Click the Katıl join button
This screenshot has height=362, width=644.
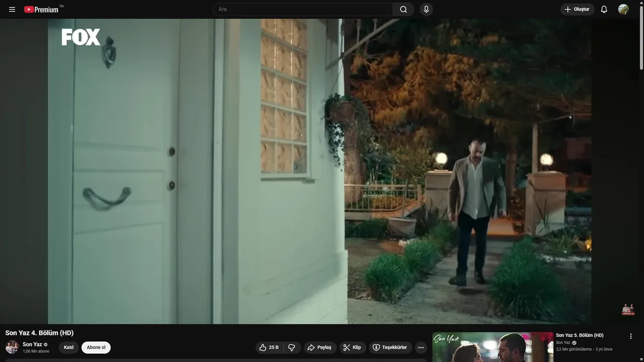(x=69, y=347)
